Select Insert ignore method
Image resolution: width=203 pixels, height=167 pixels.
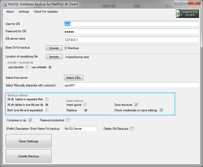click(85, 105)
